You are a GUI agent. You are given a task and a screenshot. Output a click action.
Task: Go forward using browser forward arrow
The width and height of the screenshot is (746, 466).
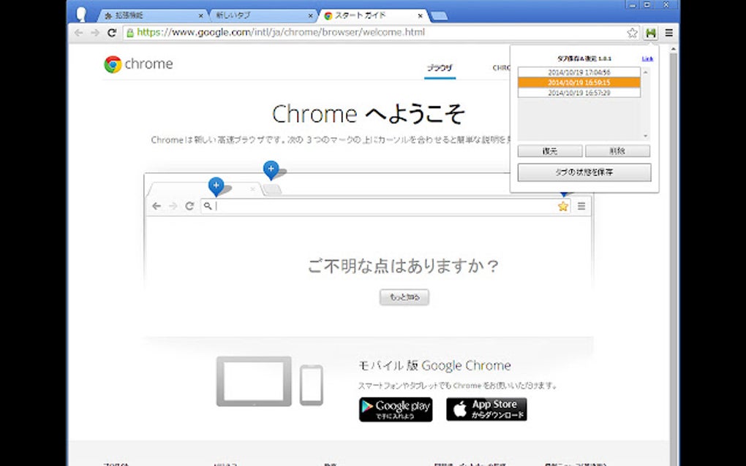coord(95,33)
